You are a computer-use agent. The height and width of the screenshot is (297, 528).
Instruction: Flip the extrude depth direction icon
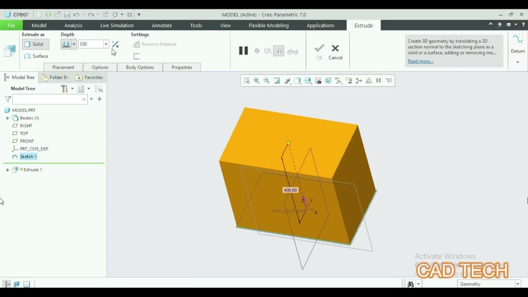click(115, 44)
